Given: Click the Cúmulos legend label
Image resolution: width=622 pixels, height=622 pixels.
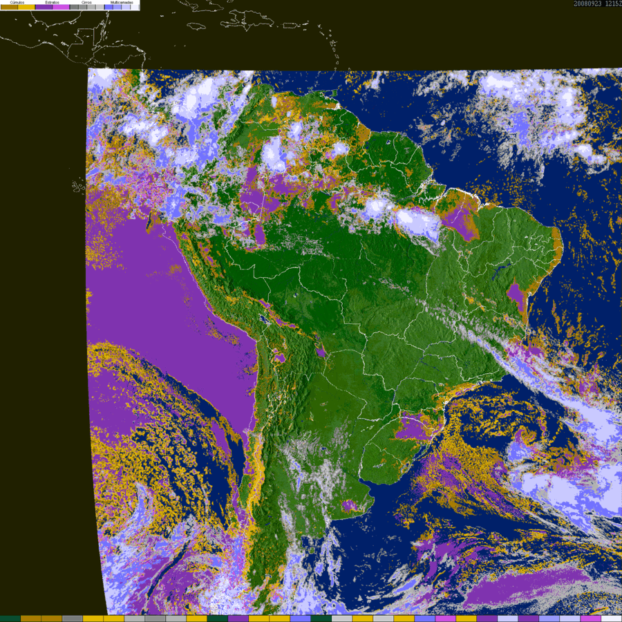Looking at the screenshot, I should pyautogui.click(x=17, y=2).
